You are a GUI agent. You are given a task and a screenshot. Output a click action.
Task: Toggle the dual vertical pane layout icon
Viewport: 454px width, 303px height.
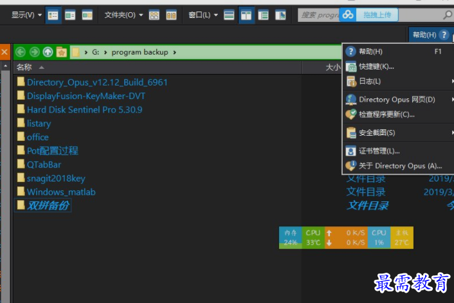[x=246, y=15]
